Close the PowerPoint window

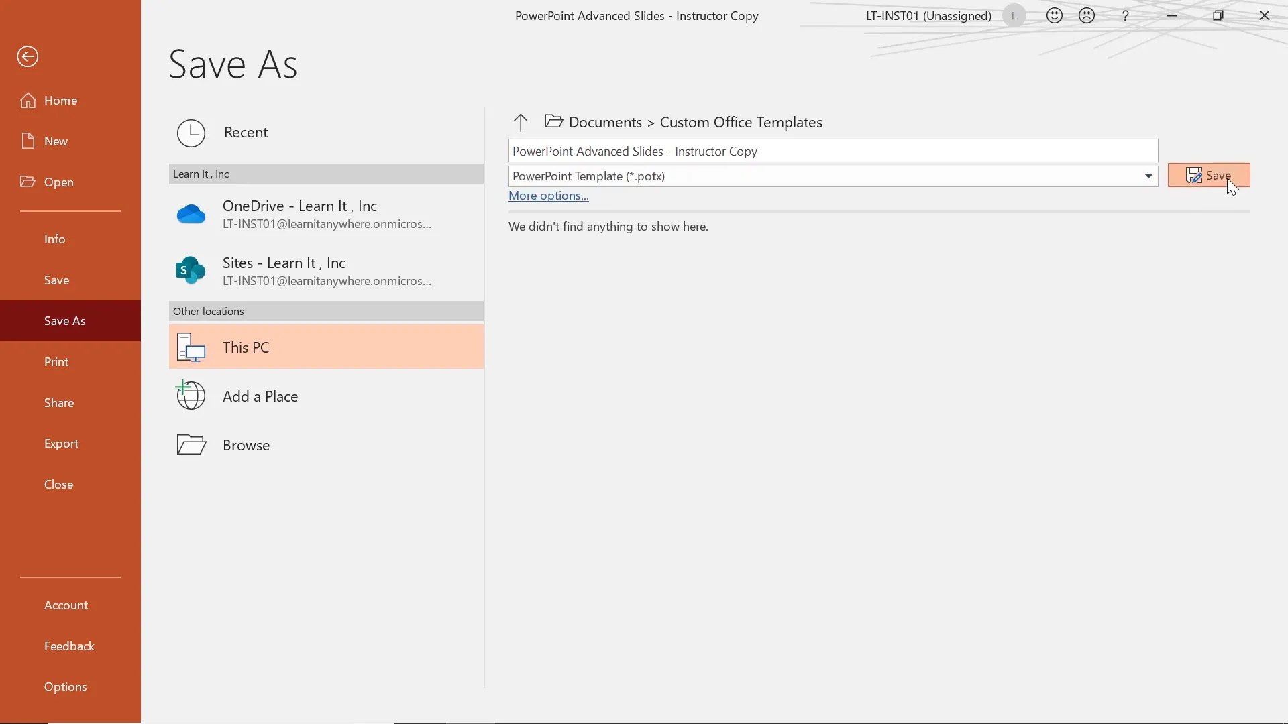click(x=1265, y=15)
